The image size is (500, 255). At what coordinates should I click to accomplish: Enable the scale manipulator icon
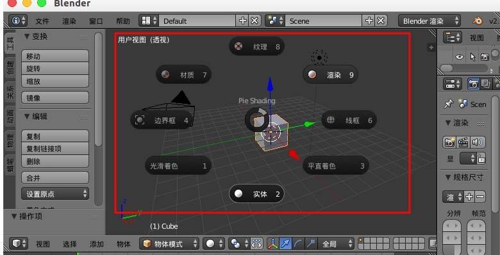(311, 244)
